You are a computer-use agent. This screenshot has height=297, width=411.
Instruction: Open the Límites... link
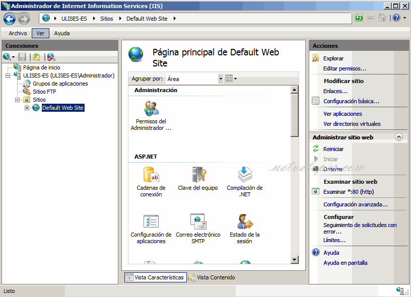[334, 240]
